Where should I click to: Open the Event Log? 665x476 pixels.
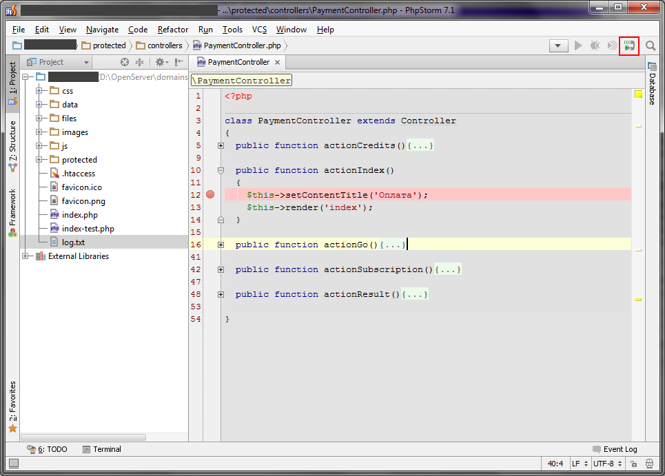(x=615, y=449)
